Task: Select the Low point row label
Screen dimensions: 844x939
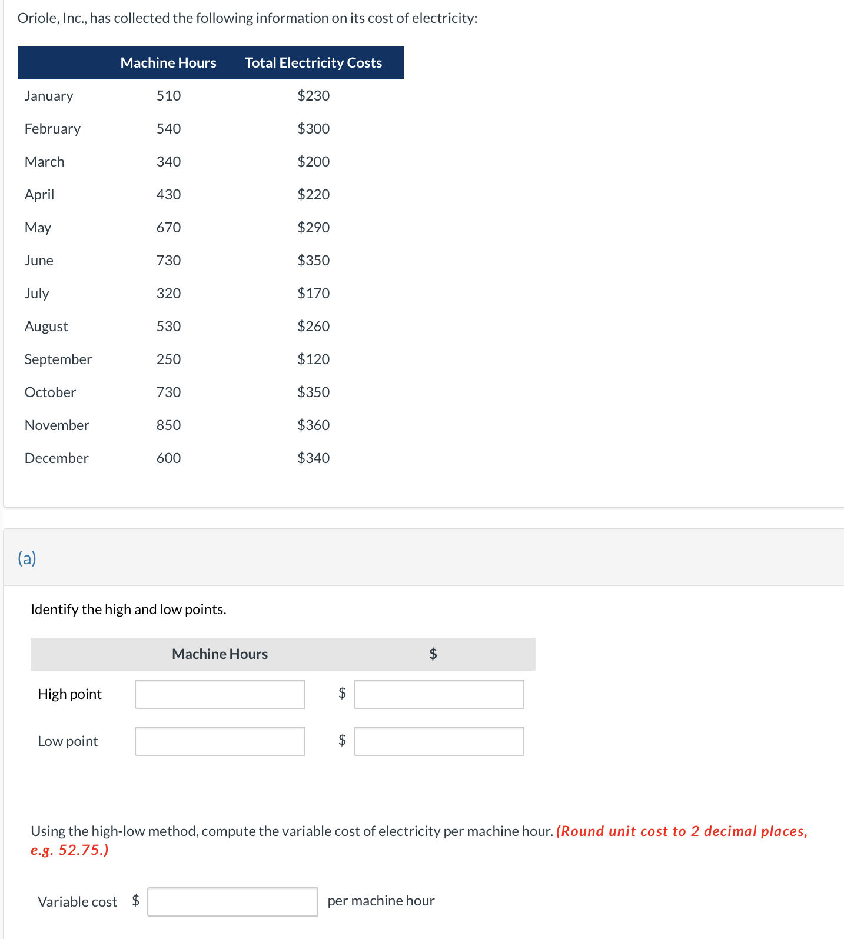Action: 68,741
